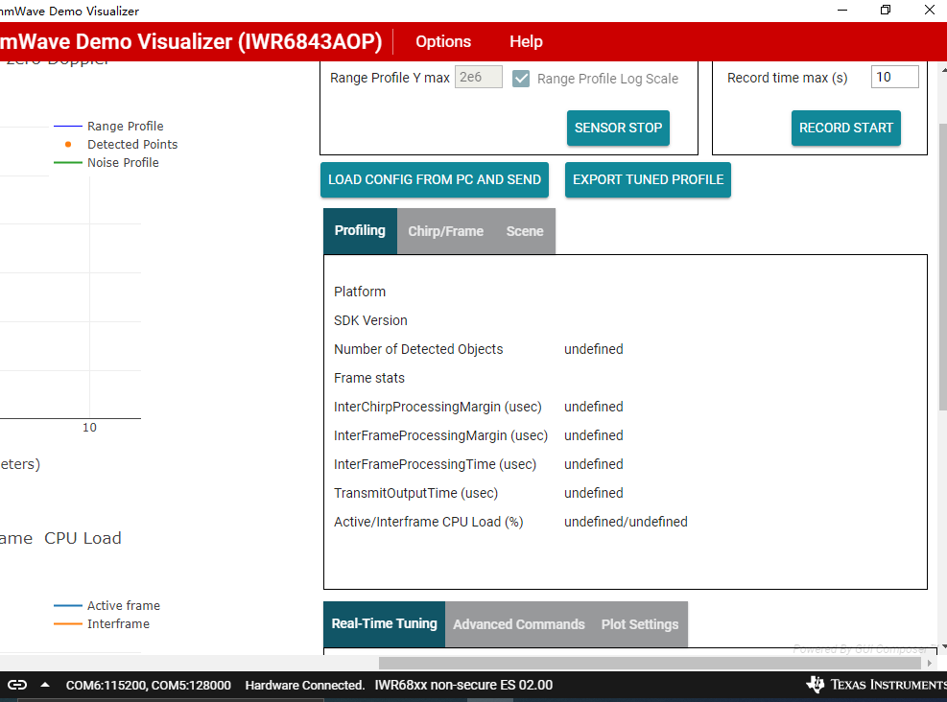Switch to the Scene tab

coord(525,231)
